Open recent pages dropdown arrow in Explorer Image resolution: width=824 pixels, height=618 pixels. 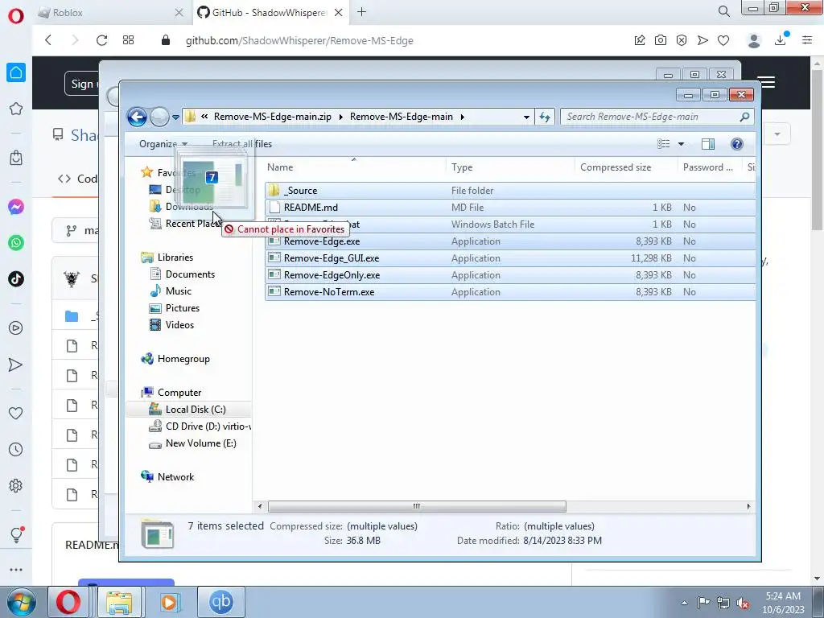click(x=175, y=117)
